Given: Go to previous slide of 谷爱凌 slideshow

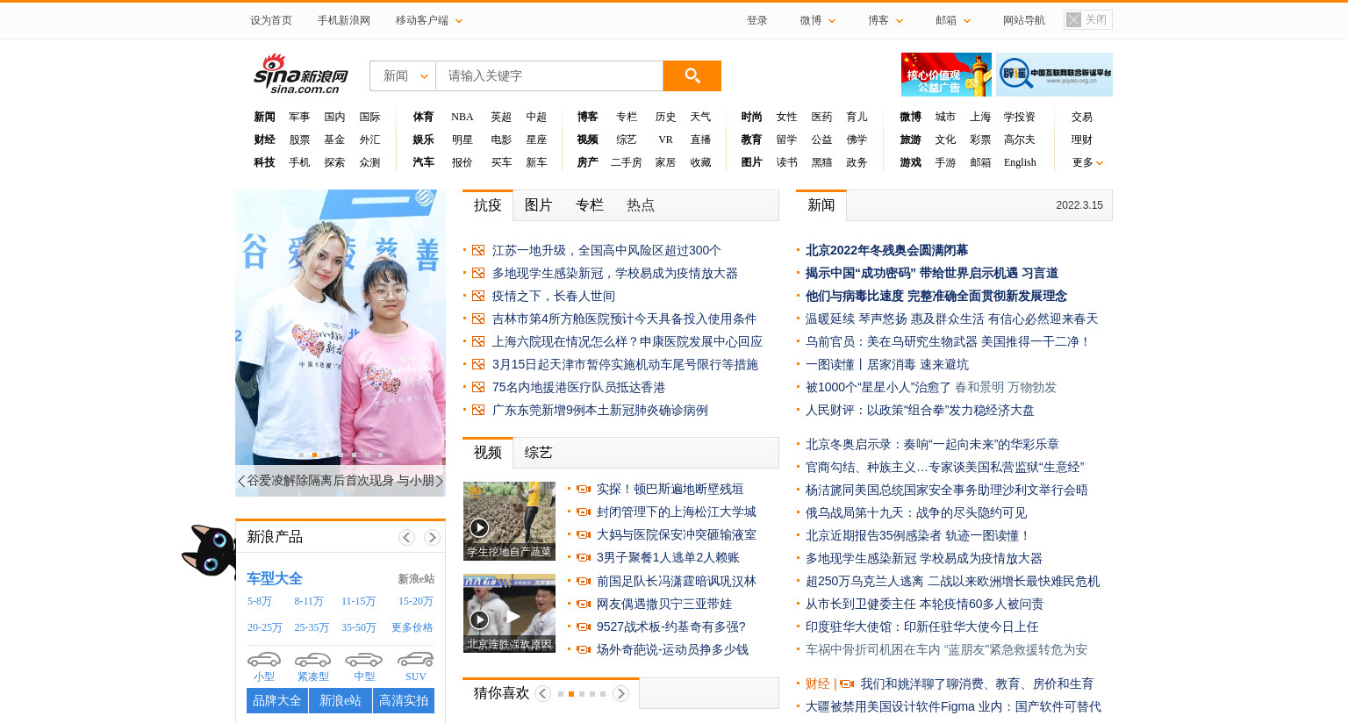Looking at the screenshot, I should (241, 481).
